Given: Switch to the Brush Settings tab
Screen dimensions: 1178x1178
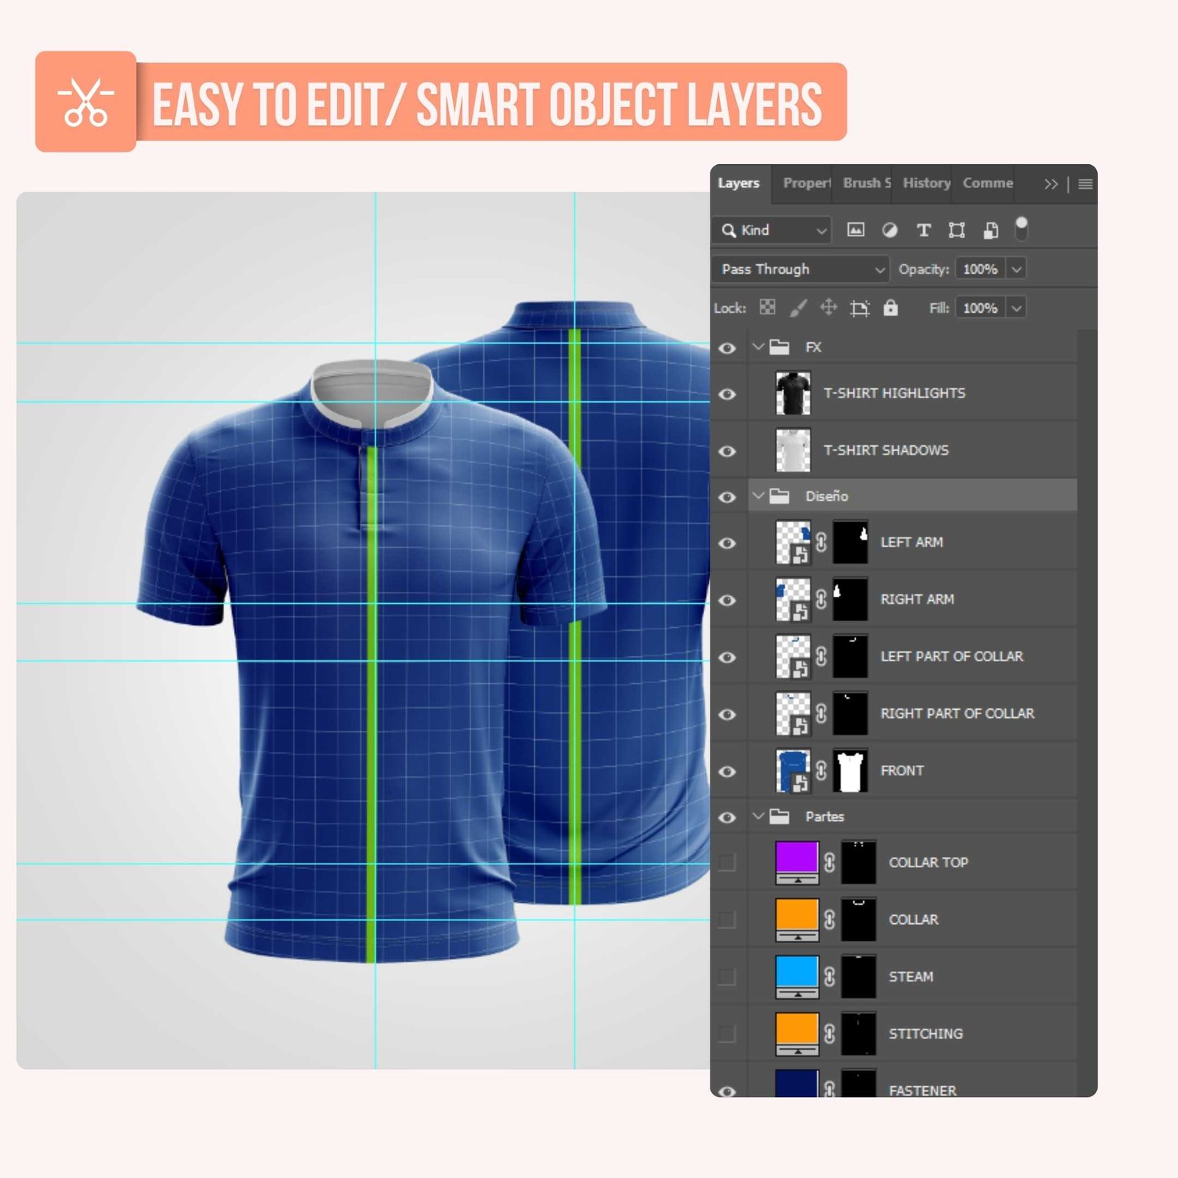Looking at the screenshot, I should [867, 183].
